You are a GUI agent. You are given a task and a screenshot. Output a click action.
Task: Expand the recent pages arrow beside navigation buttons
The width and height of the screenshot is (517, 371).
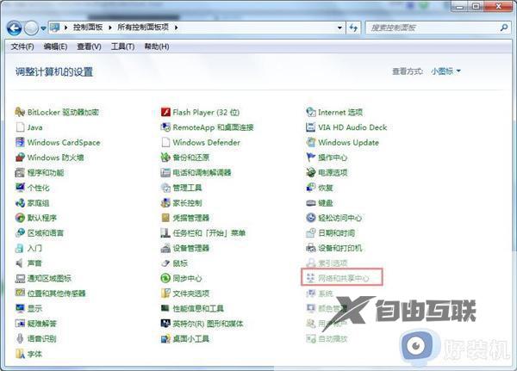[x=44, y=28]
